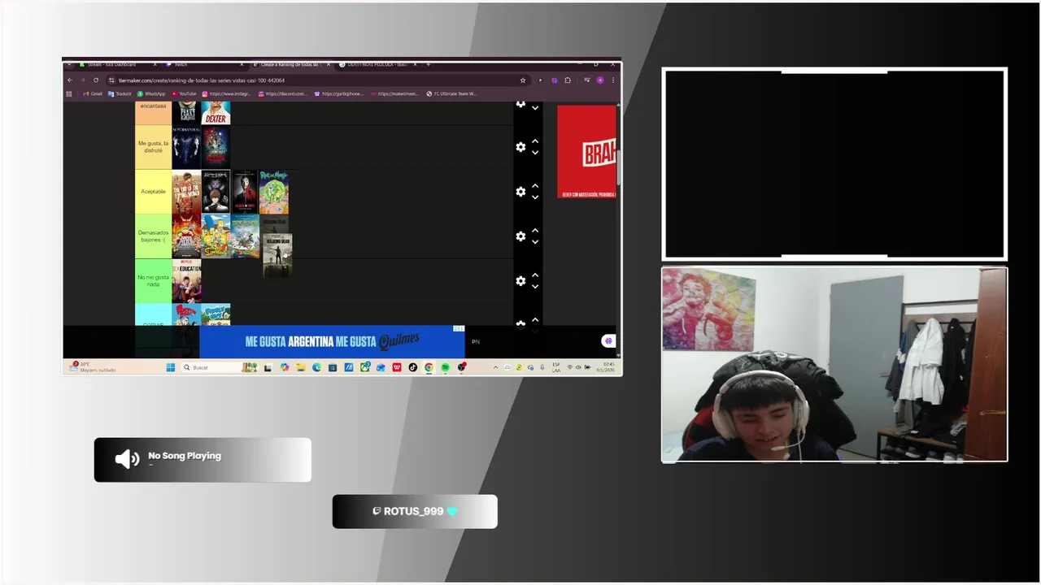Open Spotify from the taskbar
1041x585 pixels.
click(446, 367)
